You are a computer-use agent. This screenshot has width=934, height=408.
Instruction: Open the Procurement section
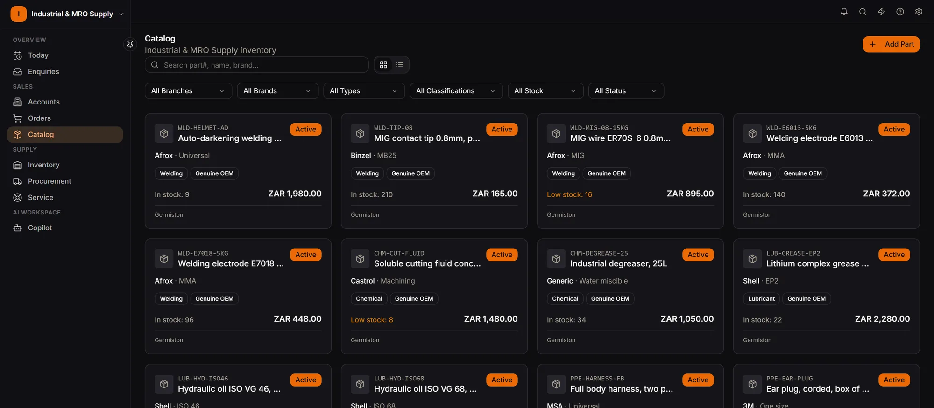(x=65, y=181)
